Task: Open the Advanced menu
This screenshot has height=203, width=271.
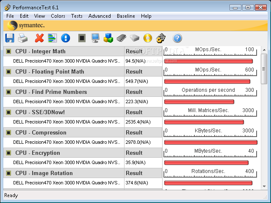Action: pyautogui.click(x=100, y=16)
